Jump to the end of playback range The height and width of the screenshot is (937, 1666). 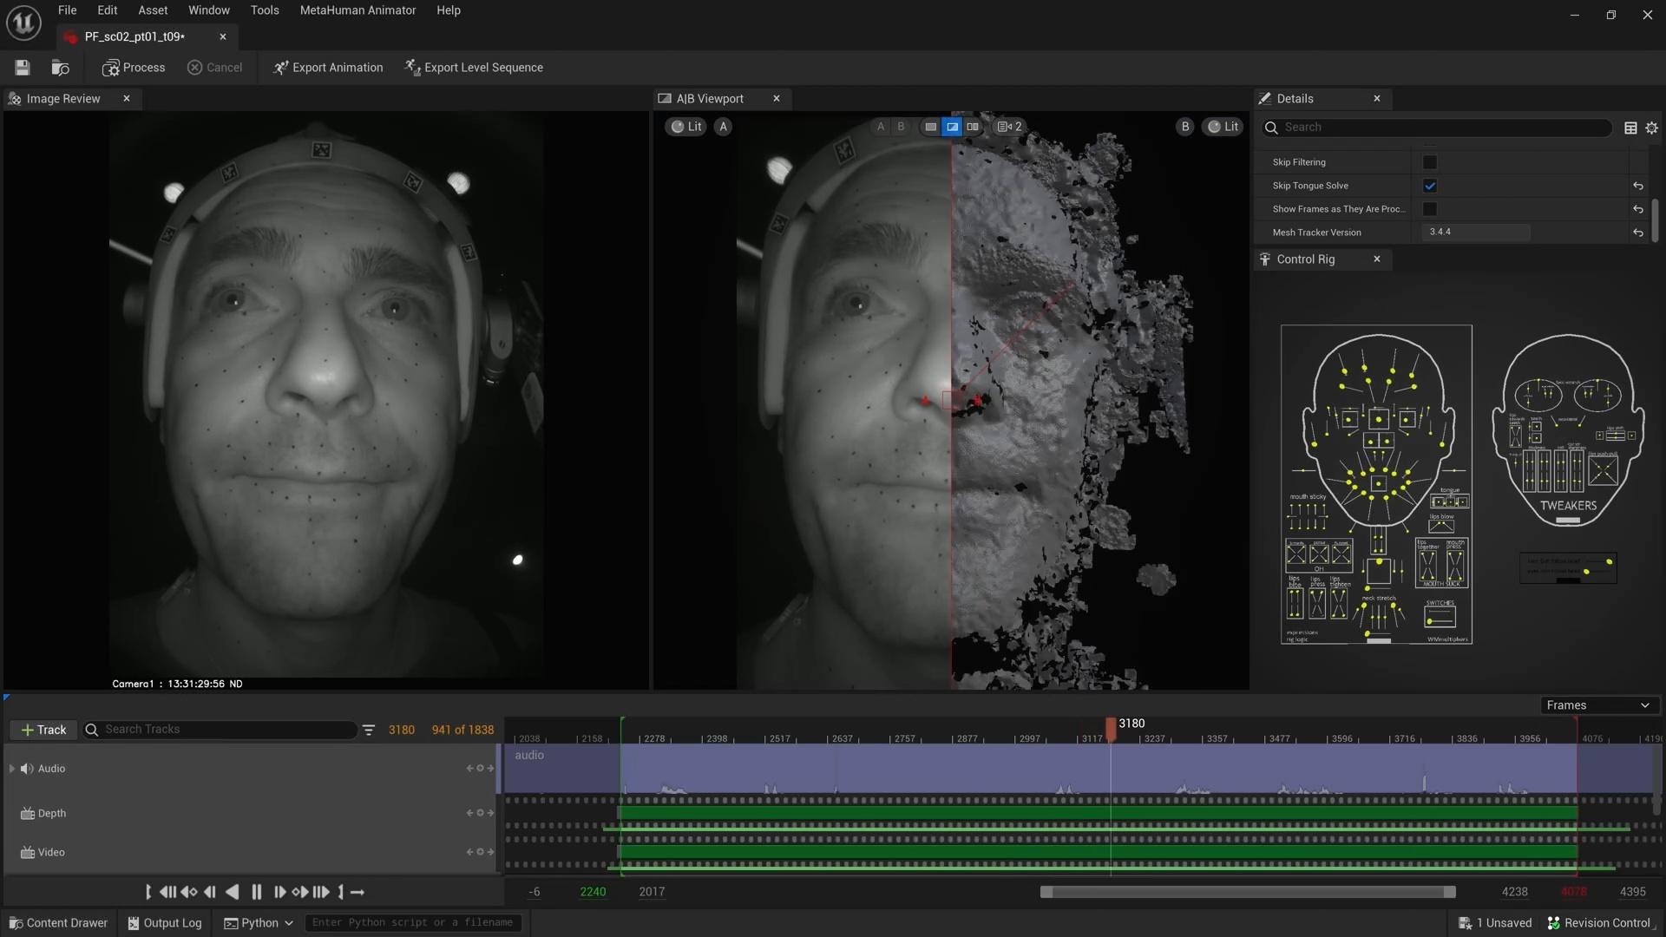[x=321, y=892]
